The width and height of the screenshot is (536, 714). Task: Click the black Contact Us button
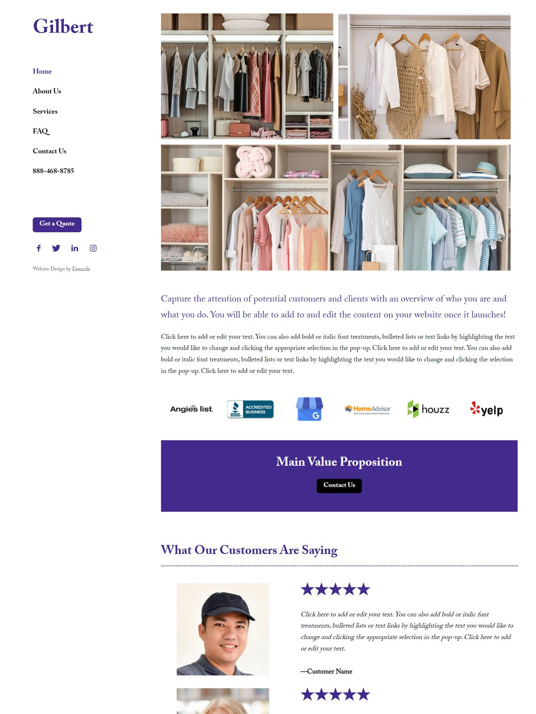point(339,486)
